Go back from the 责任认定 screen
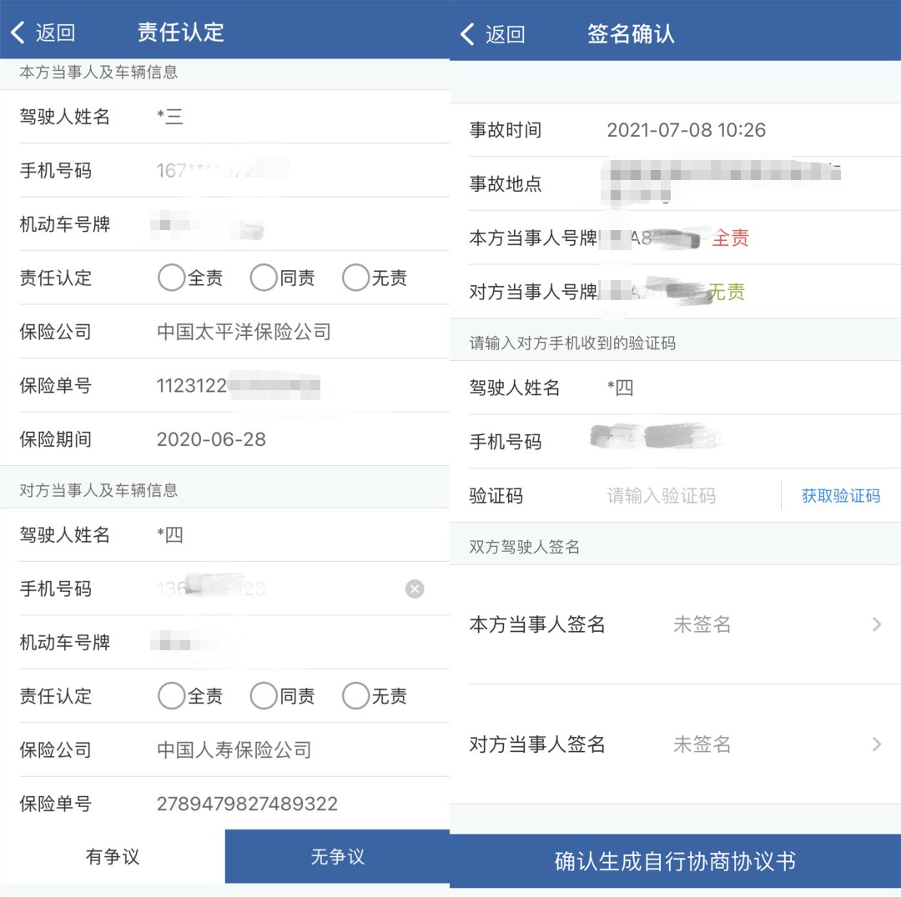 click(42, 33)
